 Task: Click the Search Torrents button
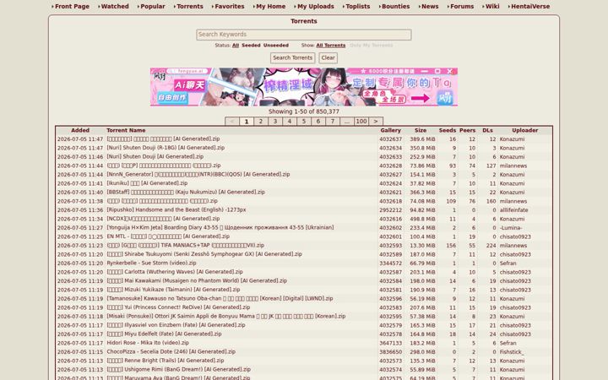pos(293,57)
